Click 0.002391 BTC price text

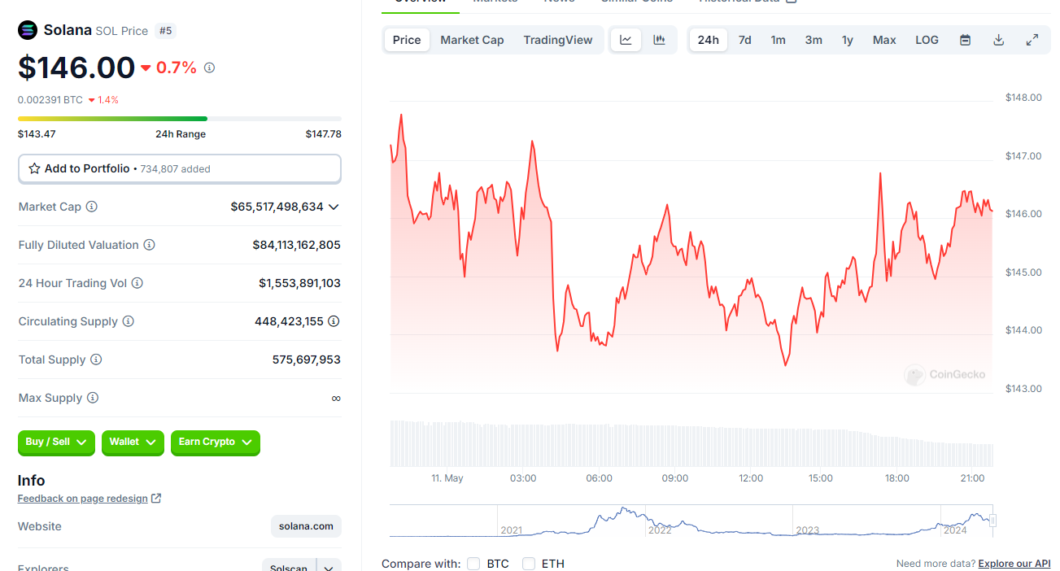pyautogui.click(x=50, y=100)
